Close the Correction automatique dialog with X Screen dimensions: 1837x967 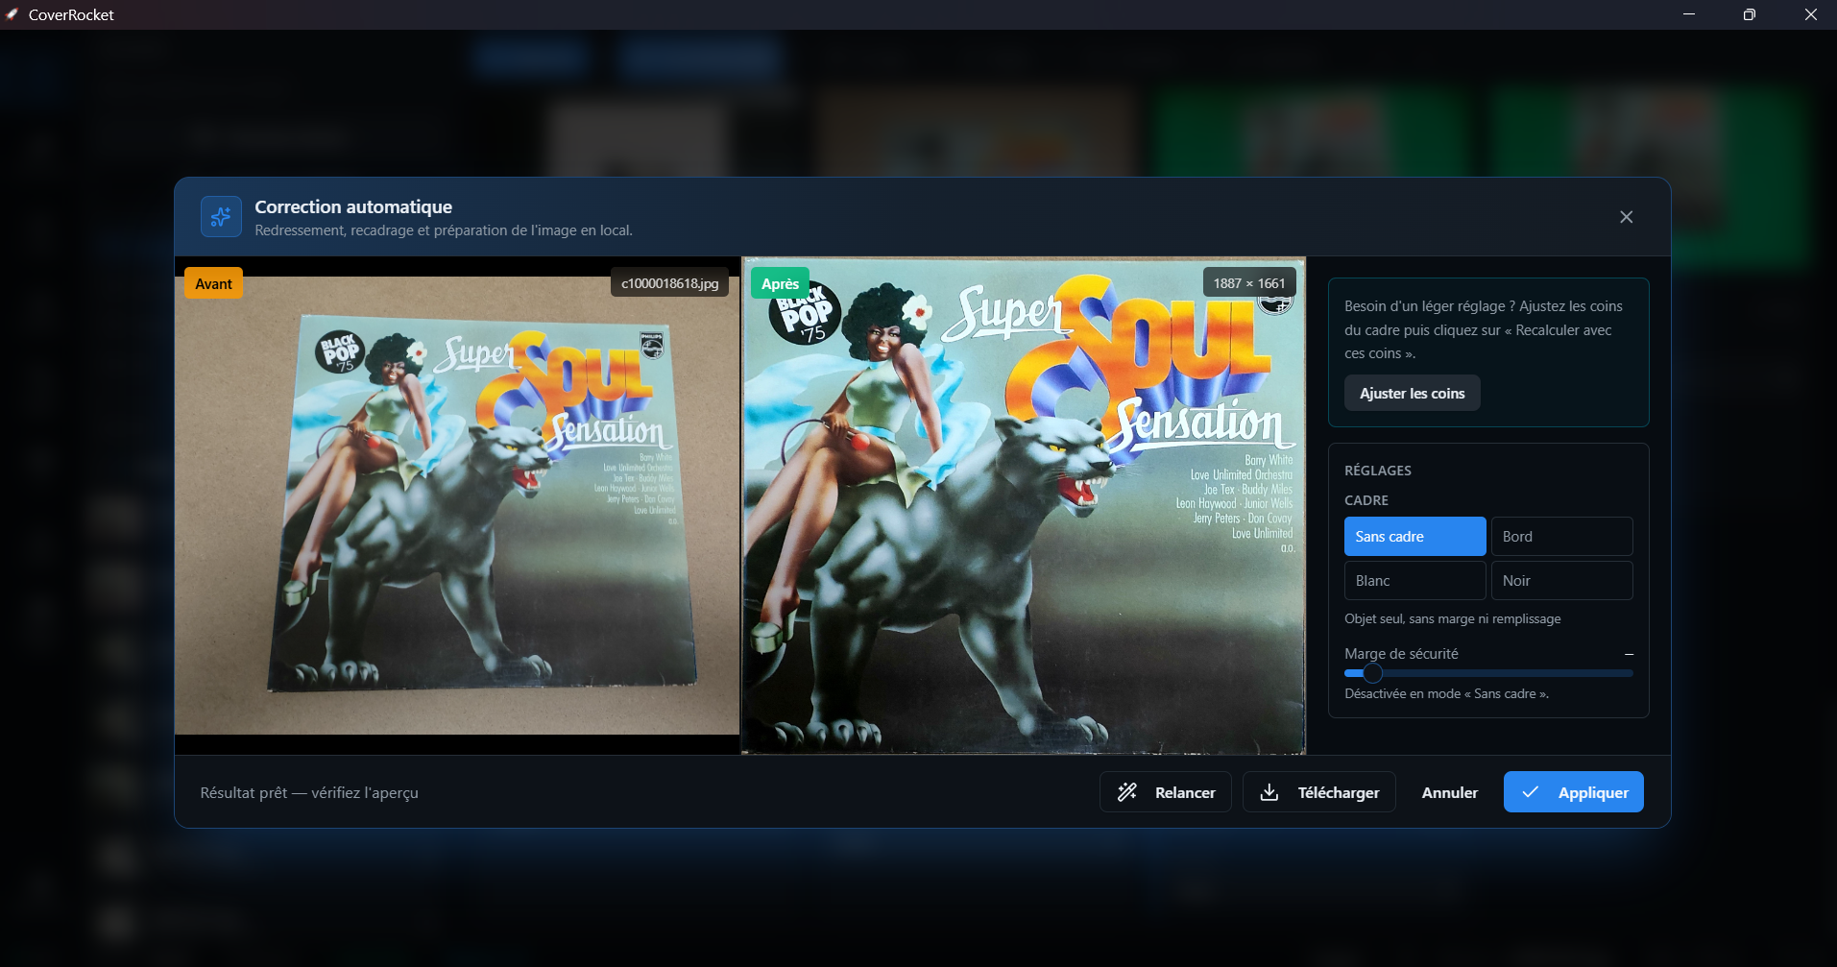pyautogui.click(x=1626, y=217)
